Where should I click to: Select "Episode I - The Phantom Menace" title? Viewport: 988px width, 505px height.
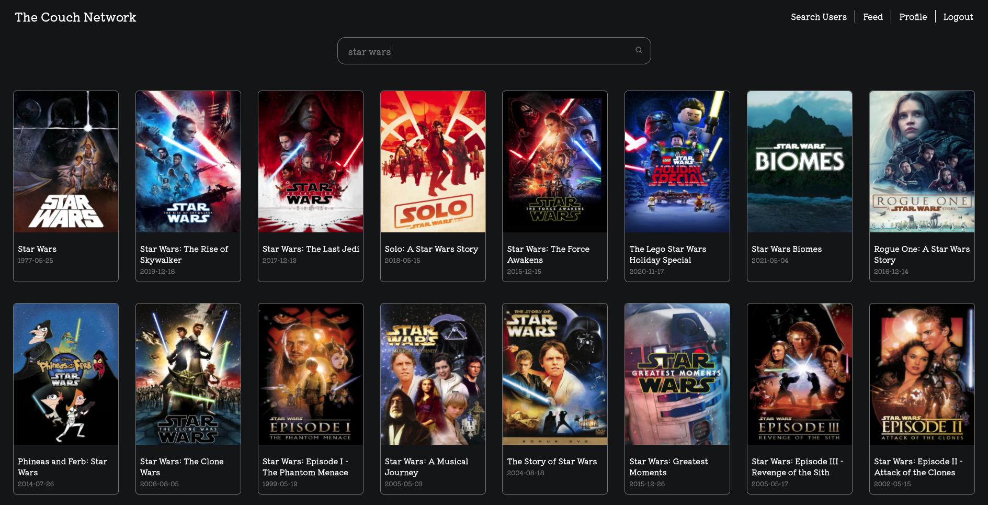point(305,467)
